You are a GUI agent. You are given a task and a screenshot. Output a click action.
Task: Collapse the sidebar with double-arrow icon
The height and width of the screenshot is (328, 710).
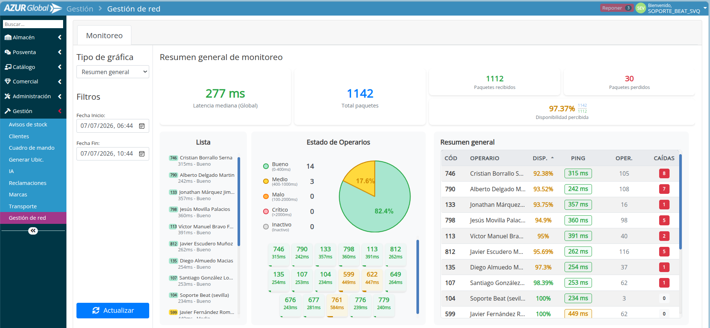[x=33, y=231]
